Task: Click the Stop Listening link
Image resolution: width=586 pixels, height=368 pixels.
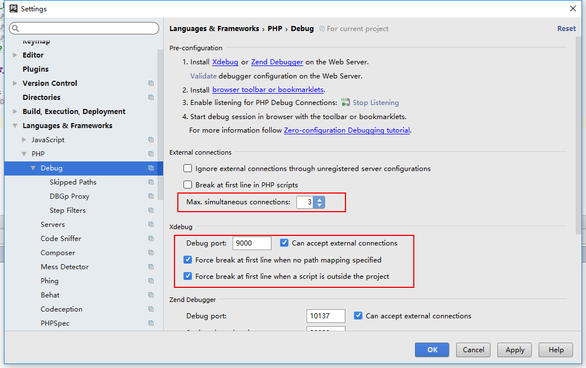Action: point(375,102)
